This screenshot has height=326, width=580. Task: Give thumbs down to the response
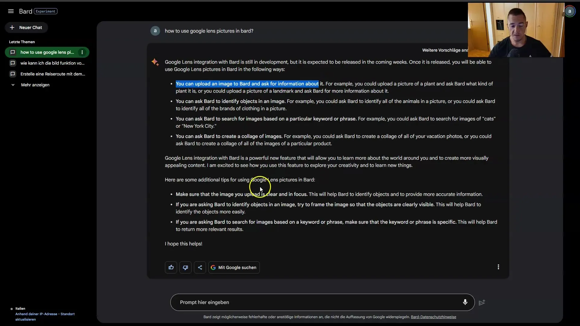pyautogui.click(x=185, y=267)
